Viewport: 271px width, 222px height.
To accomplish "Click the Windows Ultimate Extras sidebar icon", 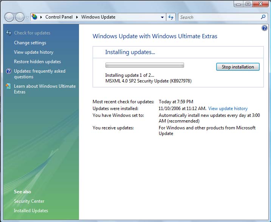I will tap(8, 86).
